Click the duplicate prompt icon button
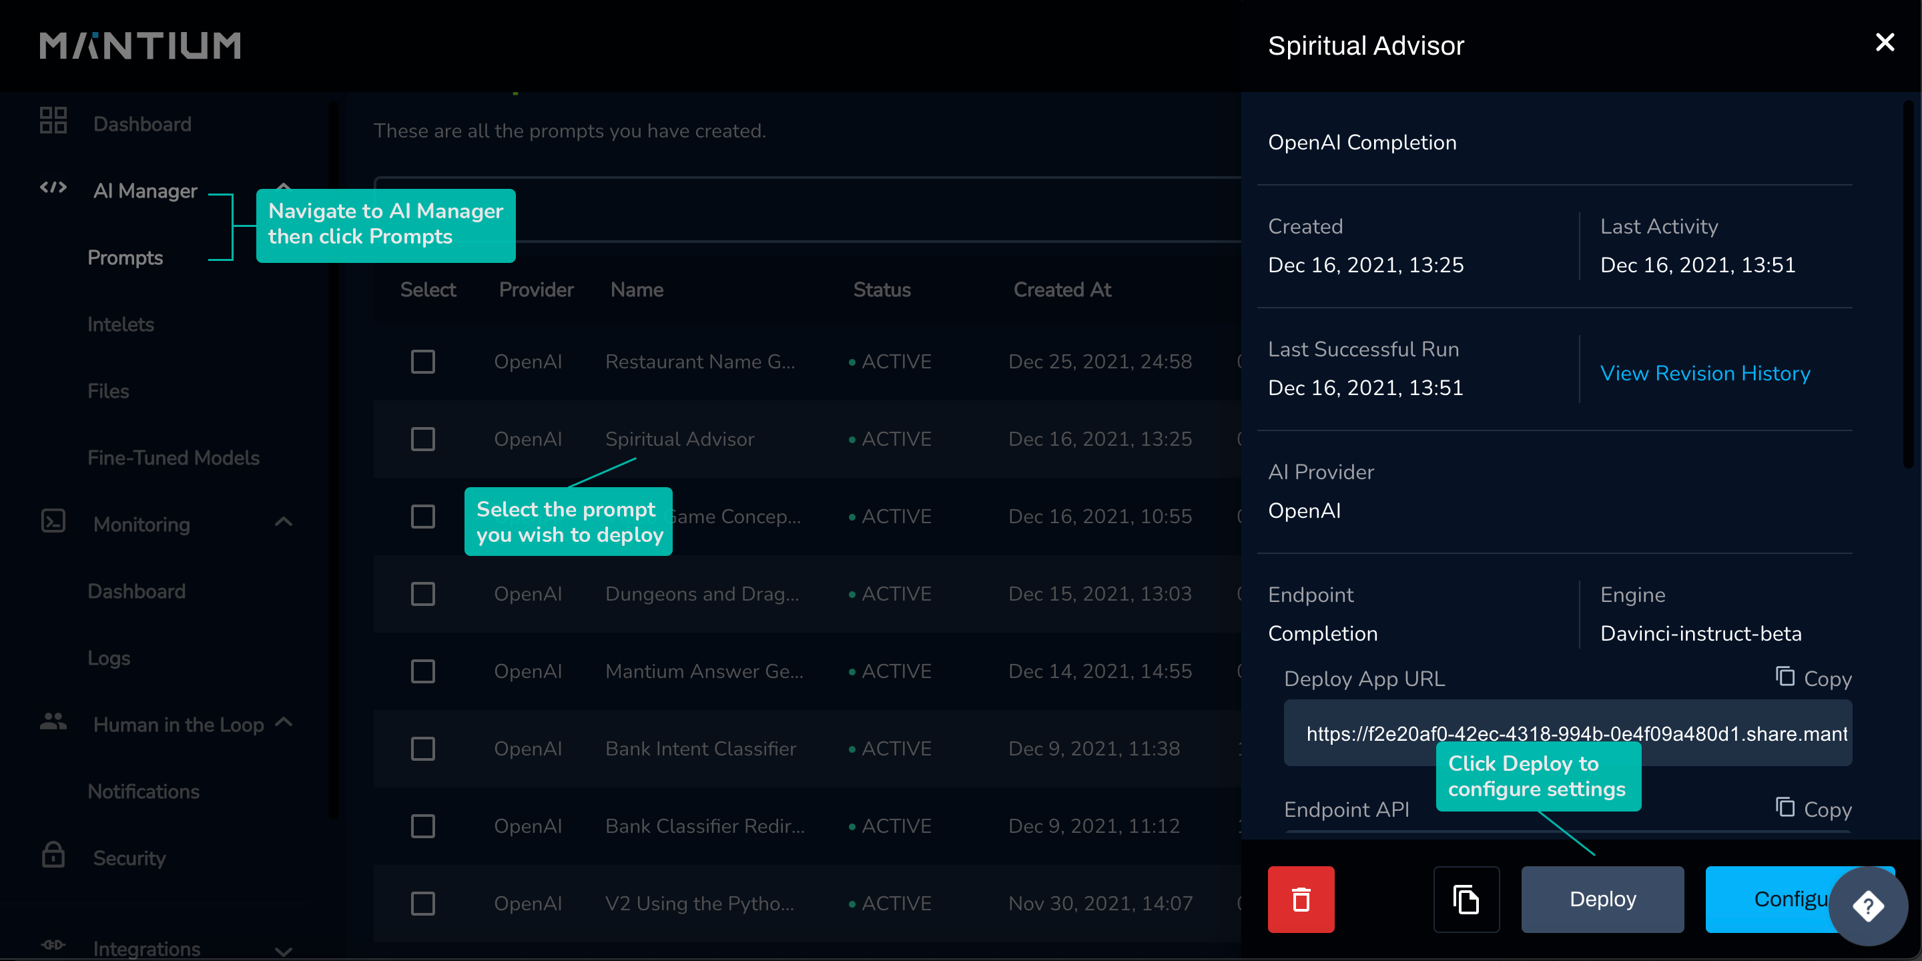Viewport: 1922px width, 961px height. pyautogui.click(x=1466, y=899)
